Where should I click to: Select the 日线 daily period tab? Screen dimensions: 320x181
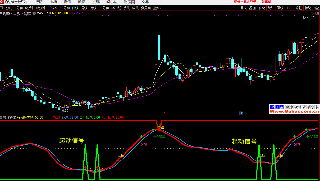tap(75, 8)
